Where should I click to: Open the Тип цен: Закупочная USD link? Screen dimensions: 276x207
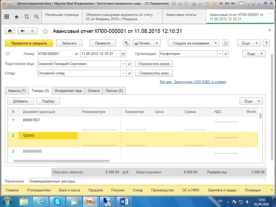[193, 82]
